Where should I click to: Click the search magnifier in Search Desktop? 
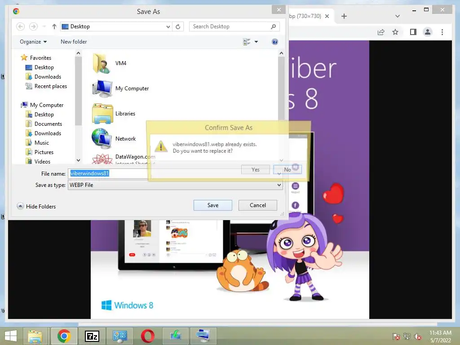[x=273, y=27]
